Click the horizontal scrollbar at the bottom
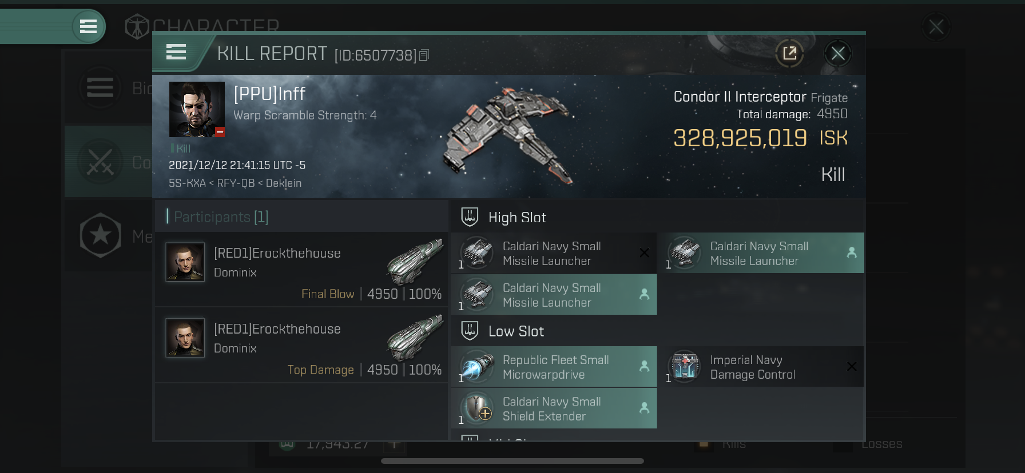 click(512, 461)
